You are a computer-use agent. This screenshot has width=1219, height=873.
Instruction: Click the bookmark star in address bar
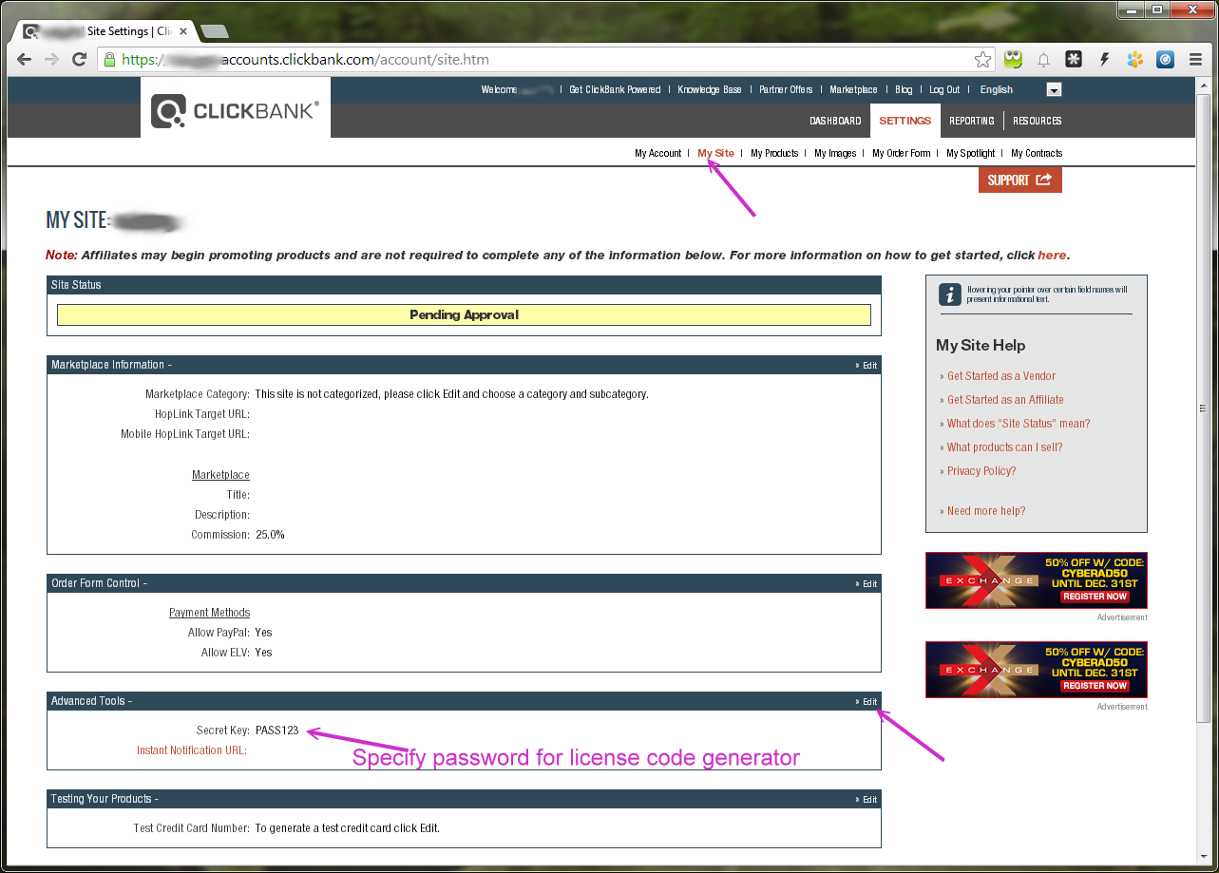(x=982, y=60)
